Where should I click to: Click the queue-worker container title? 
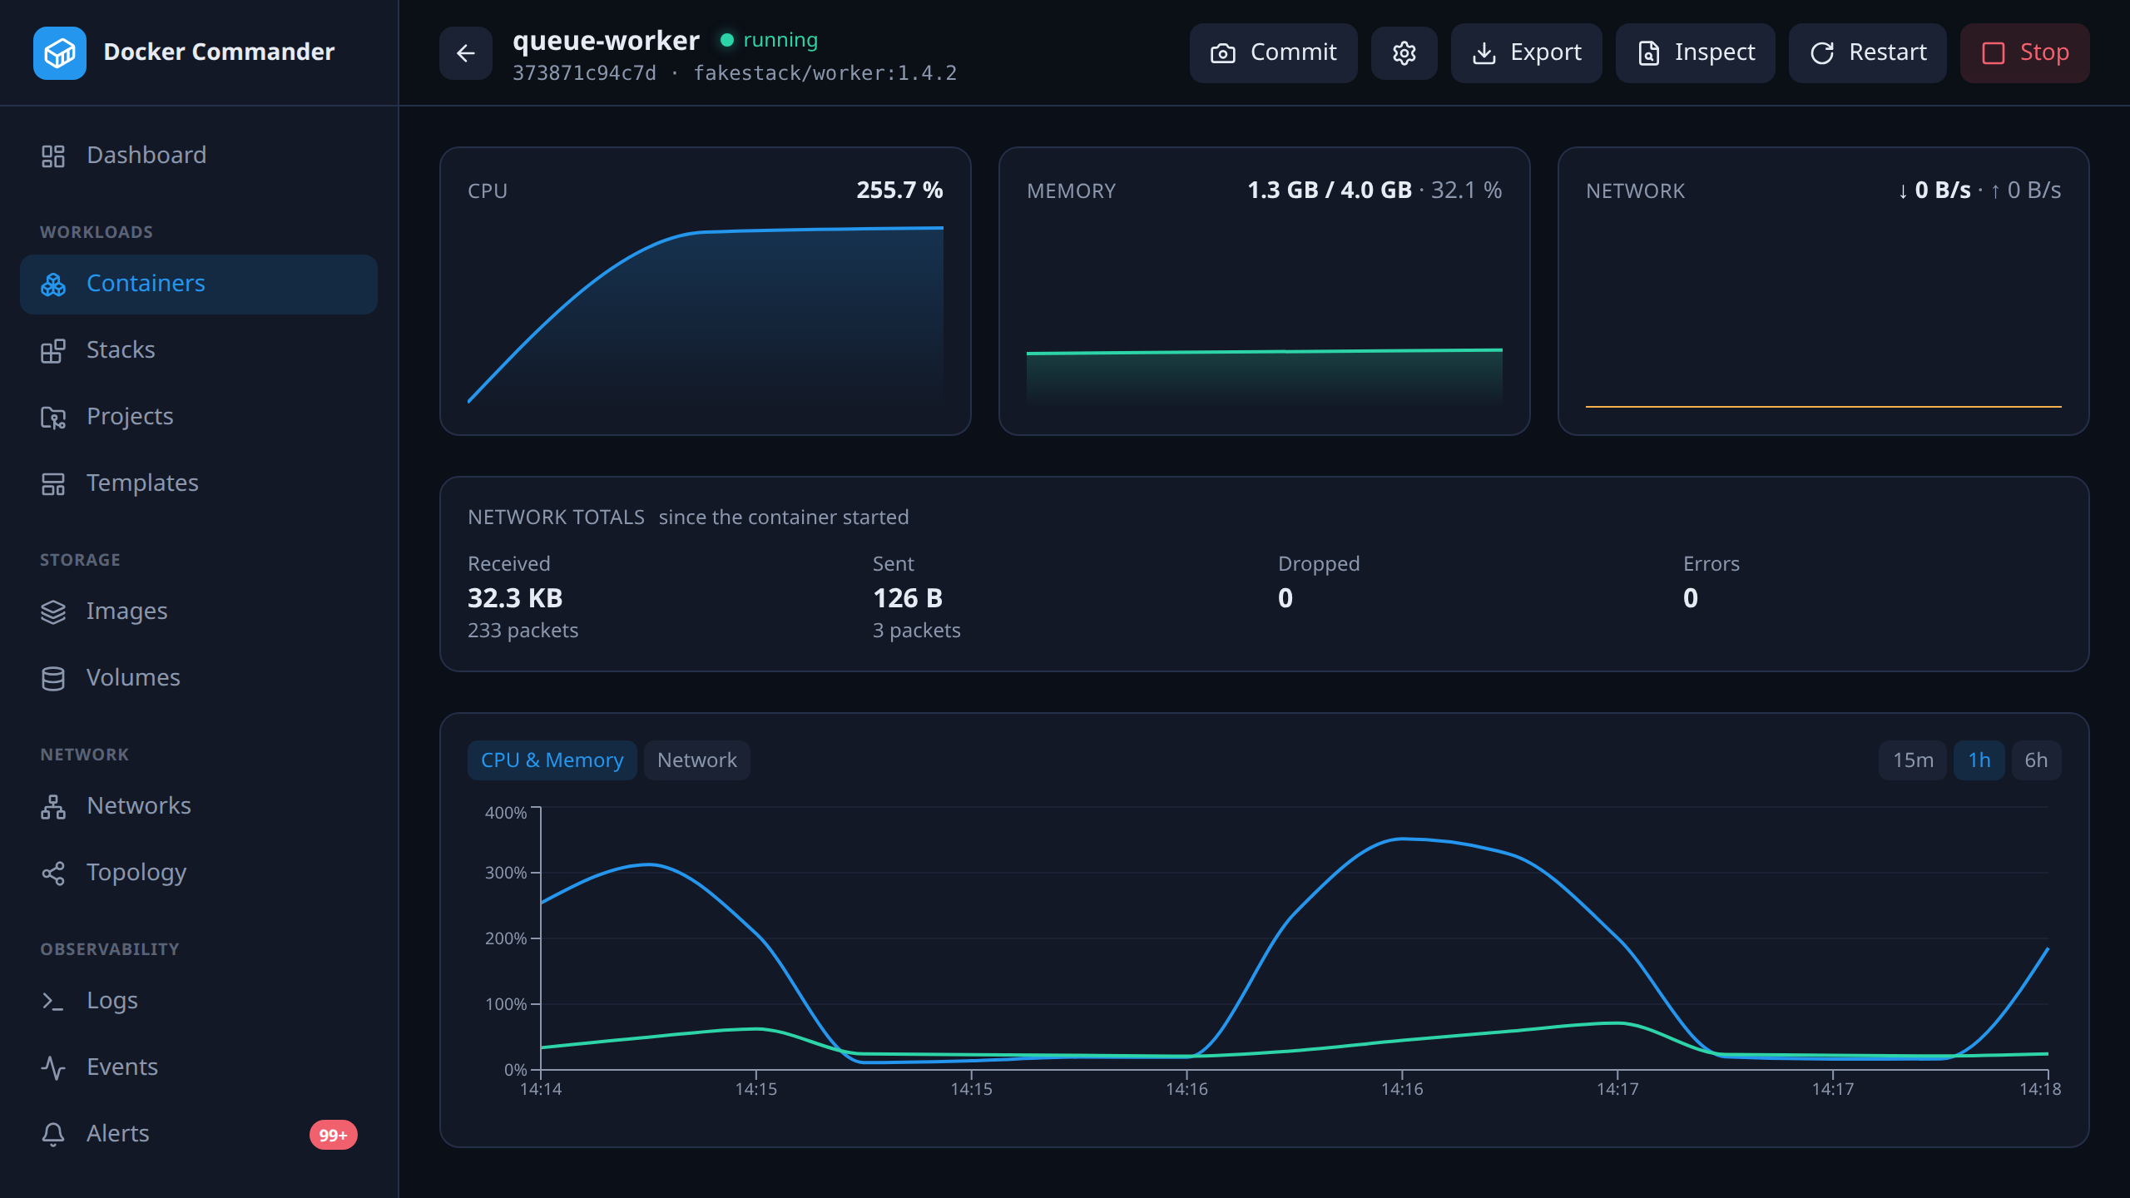coord(606,40)
